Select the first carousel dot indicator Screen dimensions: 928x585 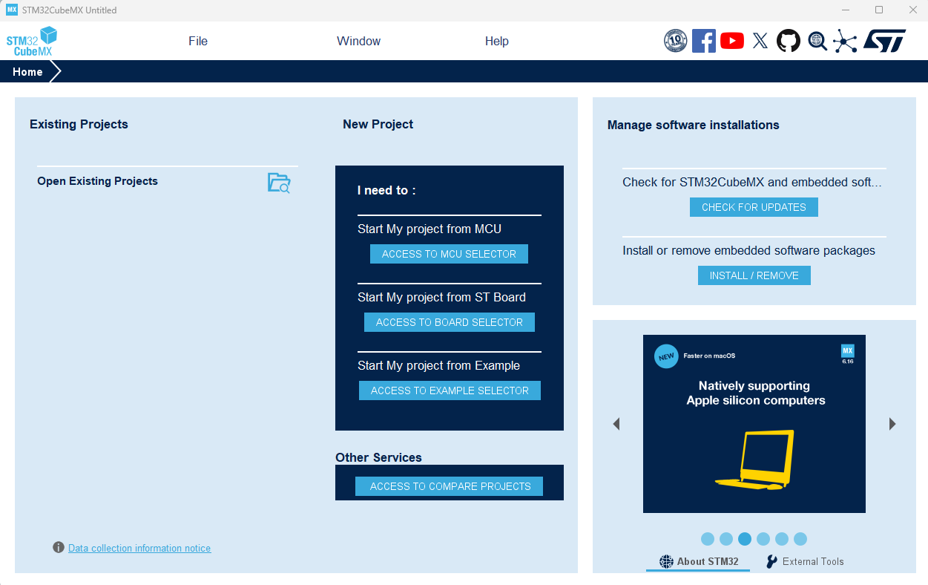(708, 539)
